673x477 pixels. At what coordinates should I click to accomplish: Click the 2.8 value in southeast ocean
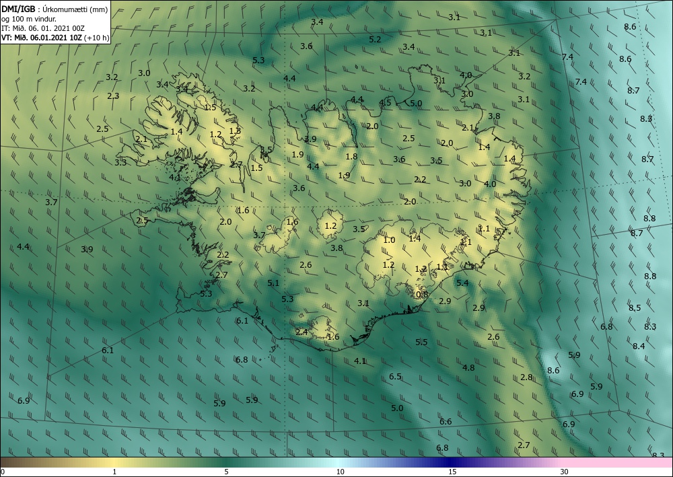click(526, 377)
